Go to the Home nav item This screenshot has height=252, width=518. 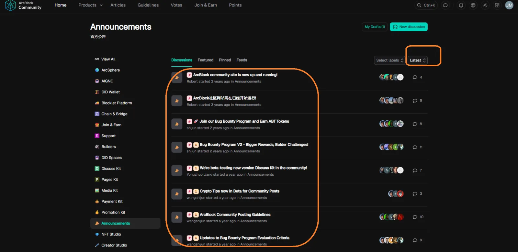point(61,5)
